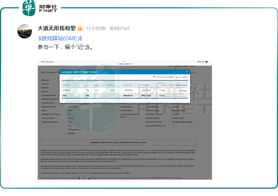
Task: Print the lot details
Action: point(185,77)
